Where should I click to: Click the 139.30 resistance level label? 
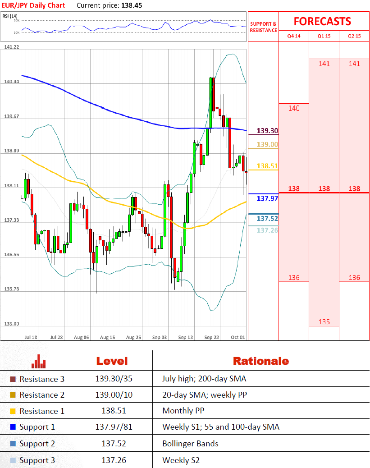[267, 131]
